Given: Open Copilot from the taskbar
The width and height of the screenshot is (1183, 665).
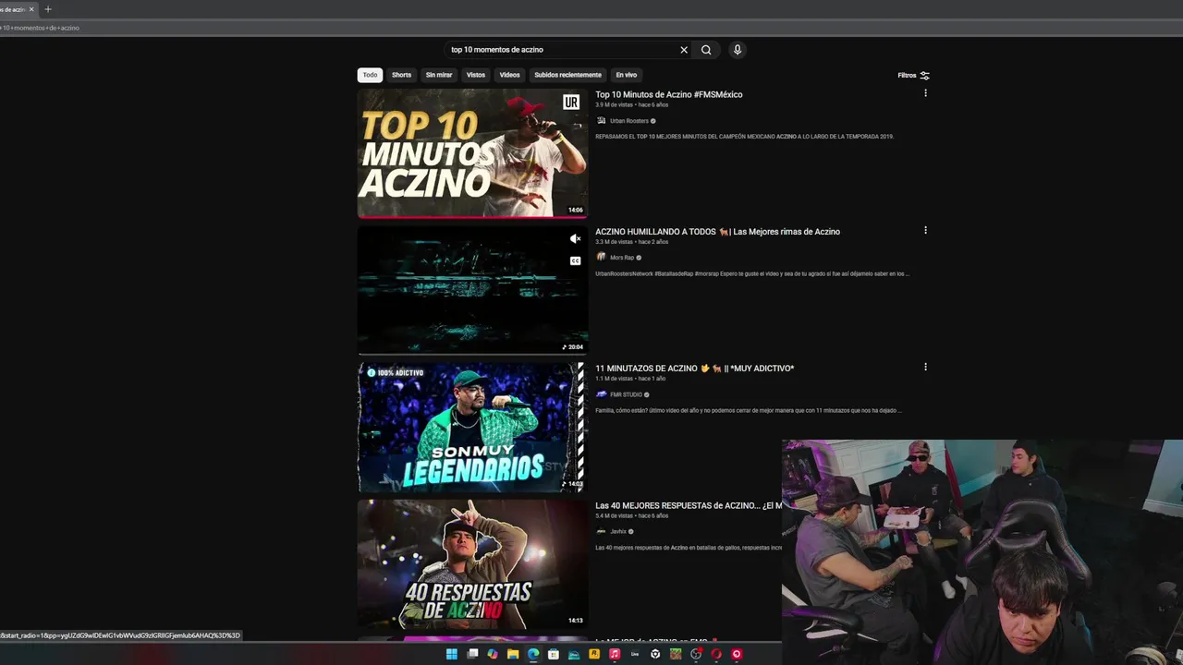Looking at the screenshot, I should coord(493,654).
